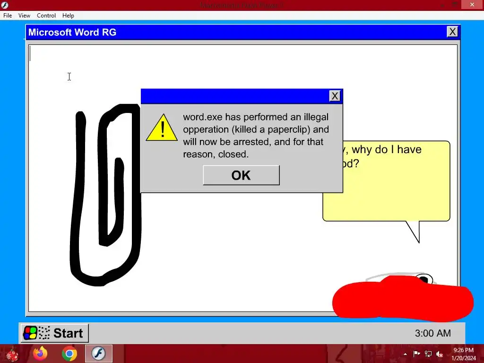Select Flash Player taskbar button
Screen dimensions: 484x363
[x=99, y=354]
